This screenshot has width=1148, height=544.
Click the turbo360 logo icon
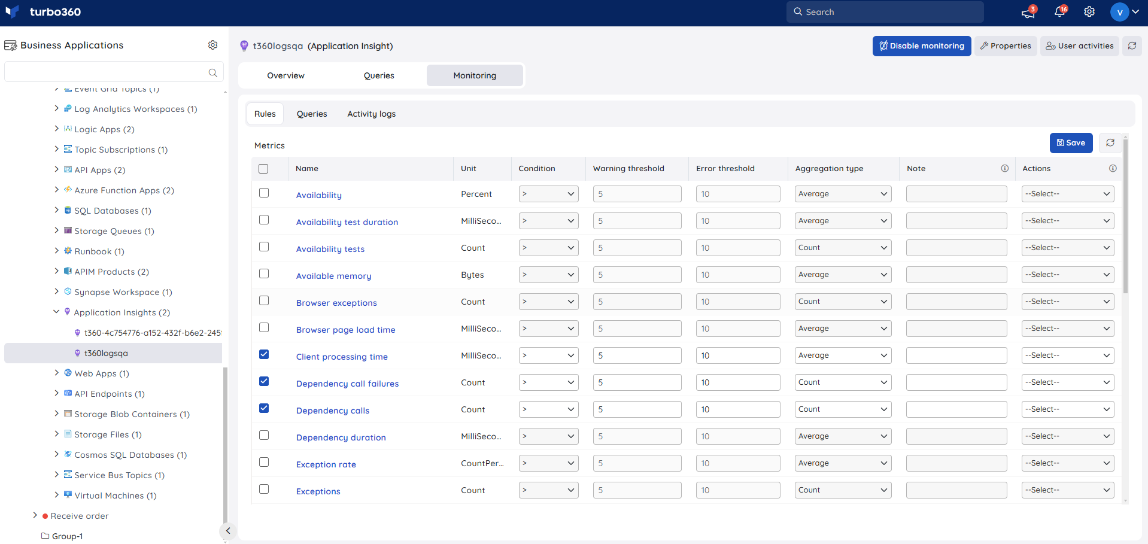[x=12, y=12]
